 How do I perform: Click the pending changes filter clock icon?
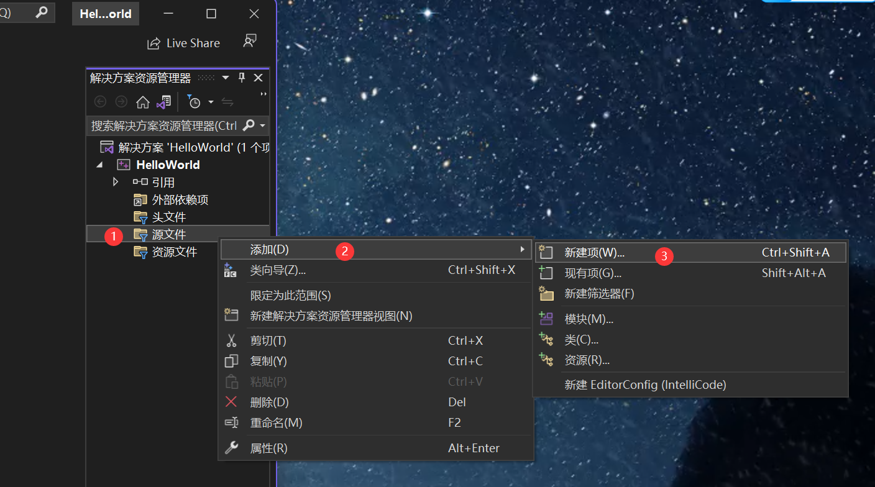pyautogui.click(x=195, y=102)
